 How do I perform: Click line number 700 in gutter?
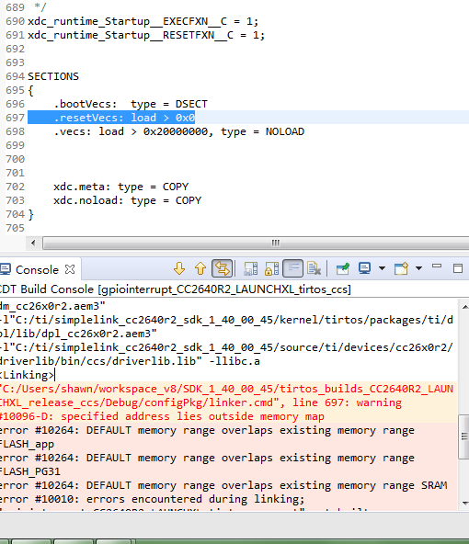(x=15, y=159)
